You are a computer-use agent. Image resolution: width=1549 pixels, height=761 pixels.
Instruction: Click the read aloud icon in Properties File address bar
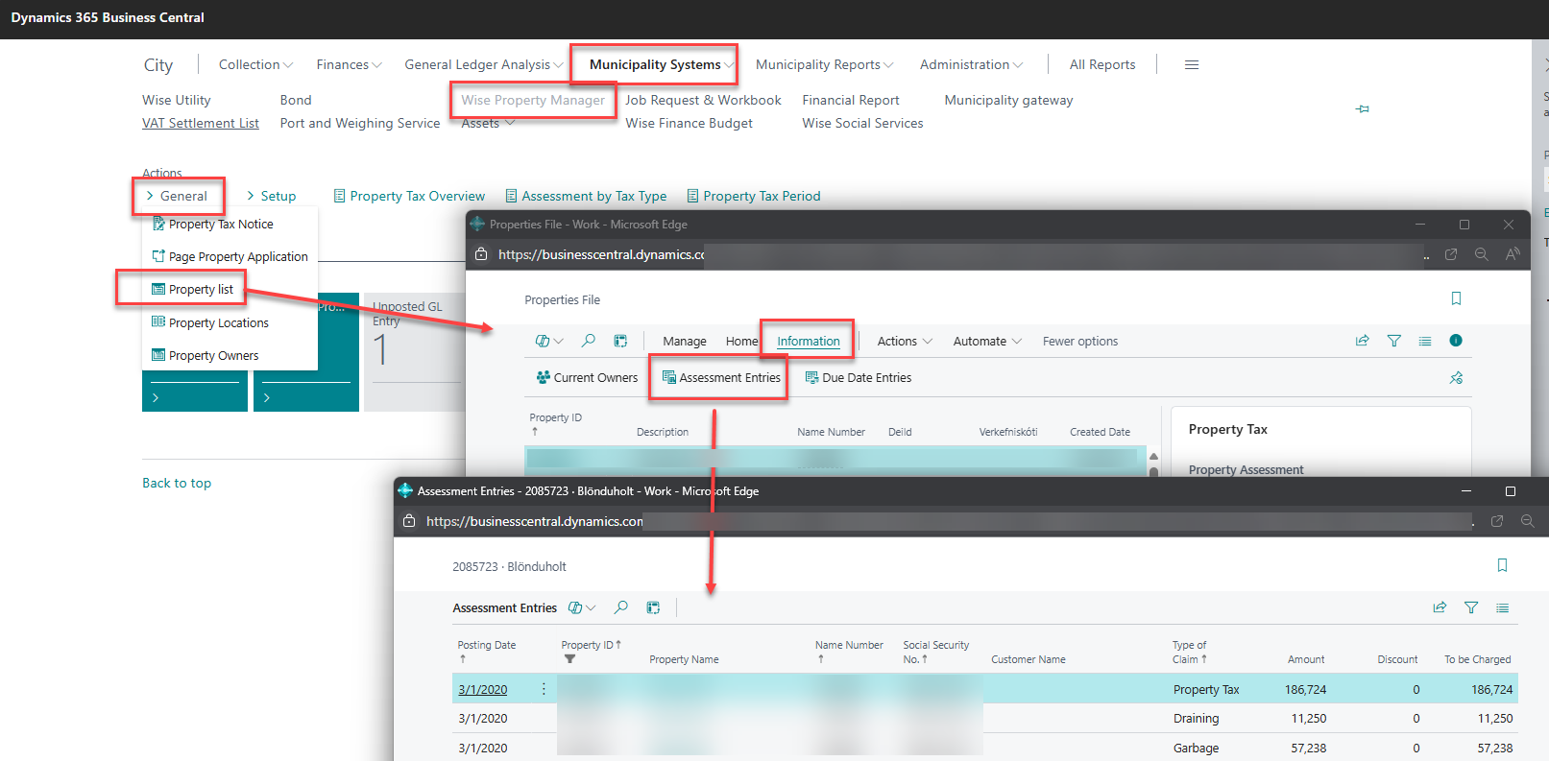click(1513, 254)
